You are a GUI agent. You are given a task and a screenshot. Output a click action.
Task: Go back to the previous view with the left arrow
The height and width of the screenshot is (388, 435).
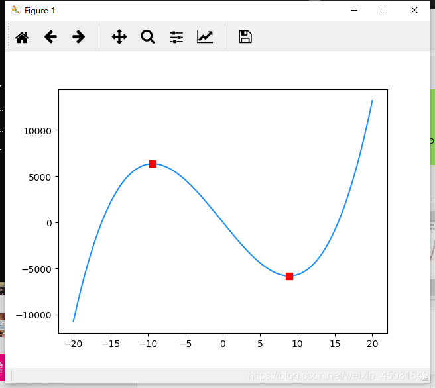tap(50, 37)
